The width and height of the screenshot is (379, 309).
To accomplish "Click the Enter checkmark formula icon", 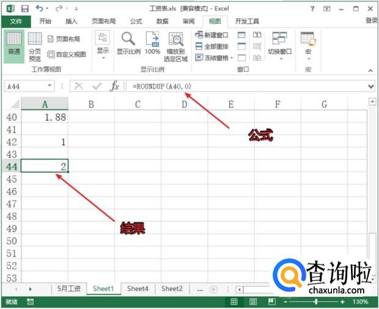I will pyautogui.click(x=97, y=86).
